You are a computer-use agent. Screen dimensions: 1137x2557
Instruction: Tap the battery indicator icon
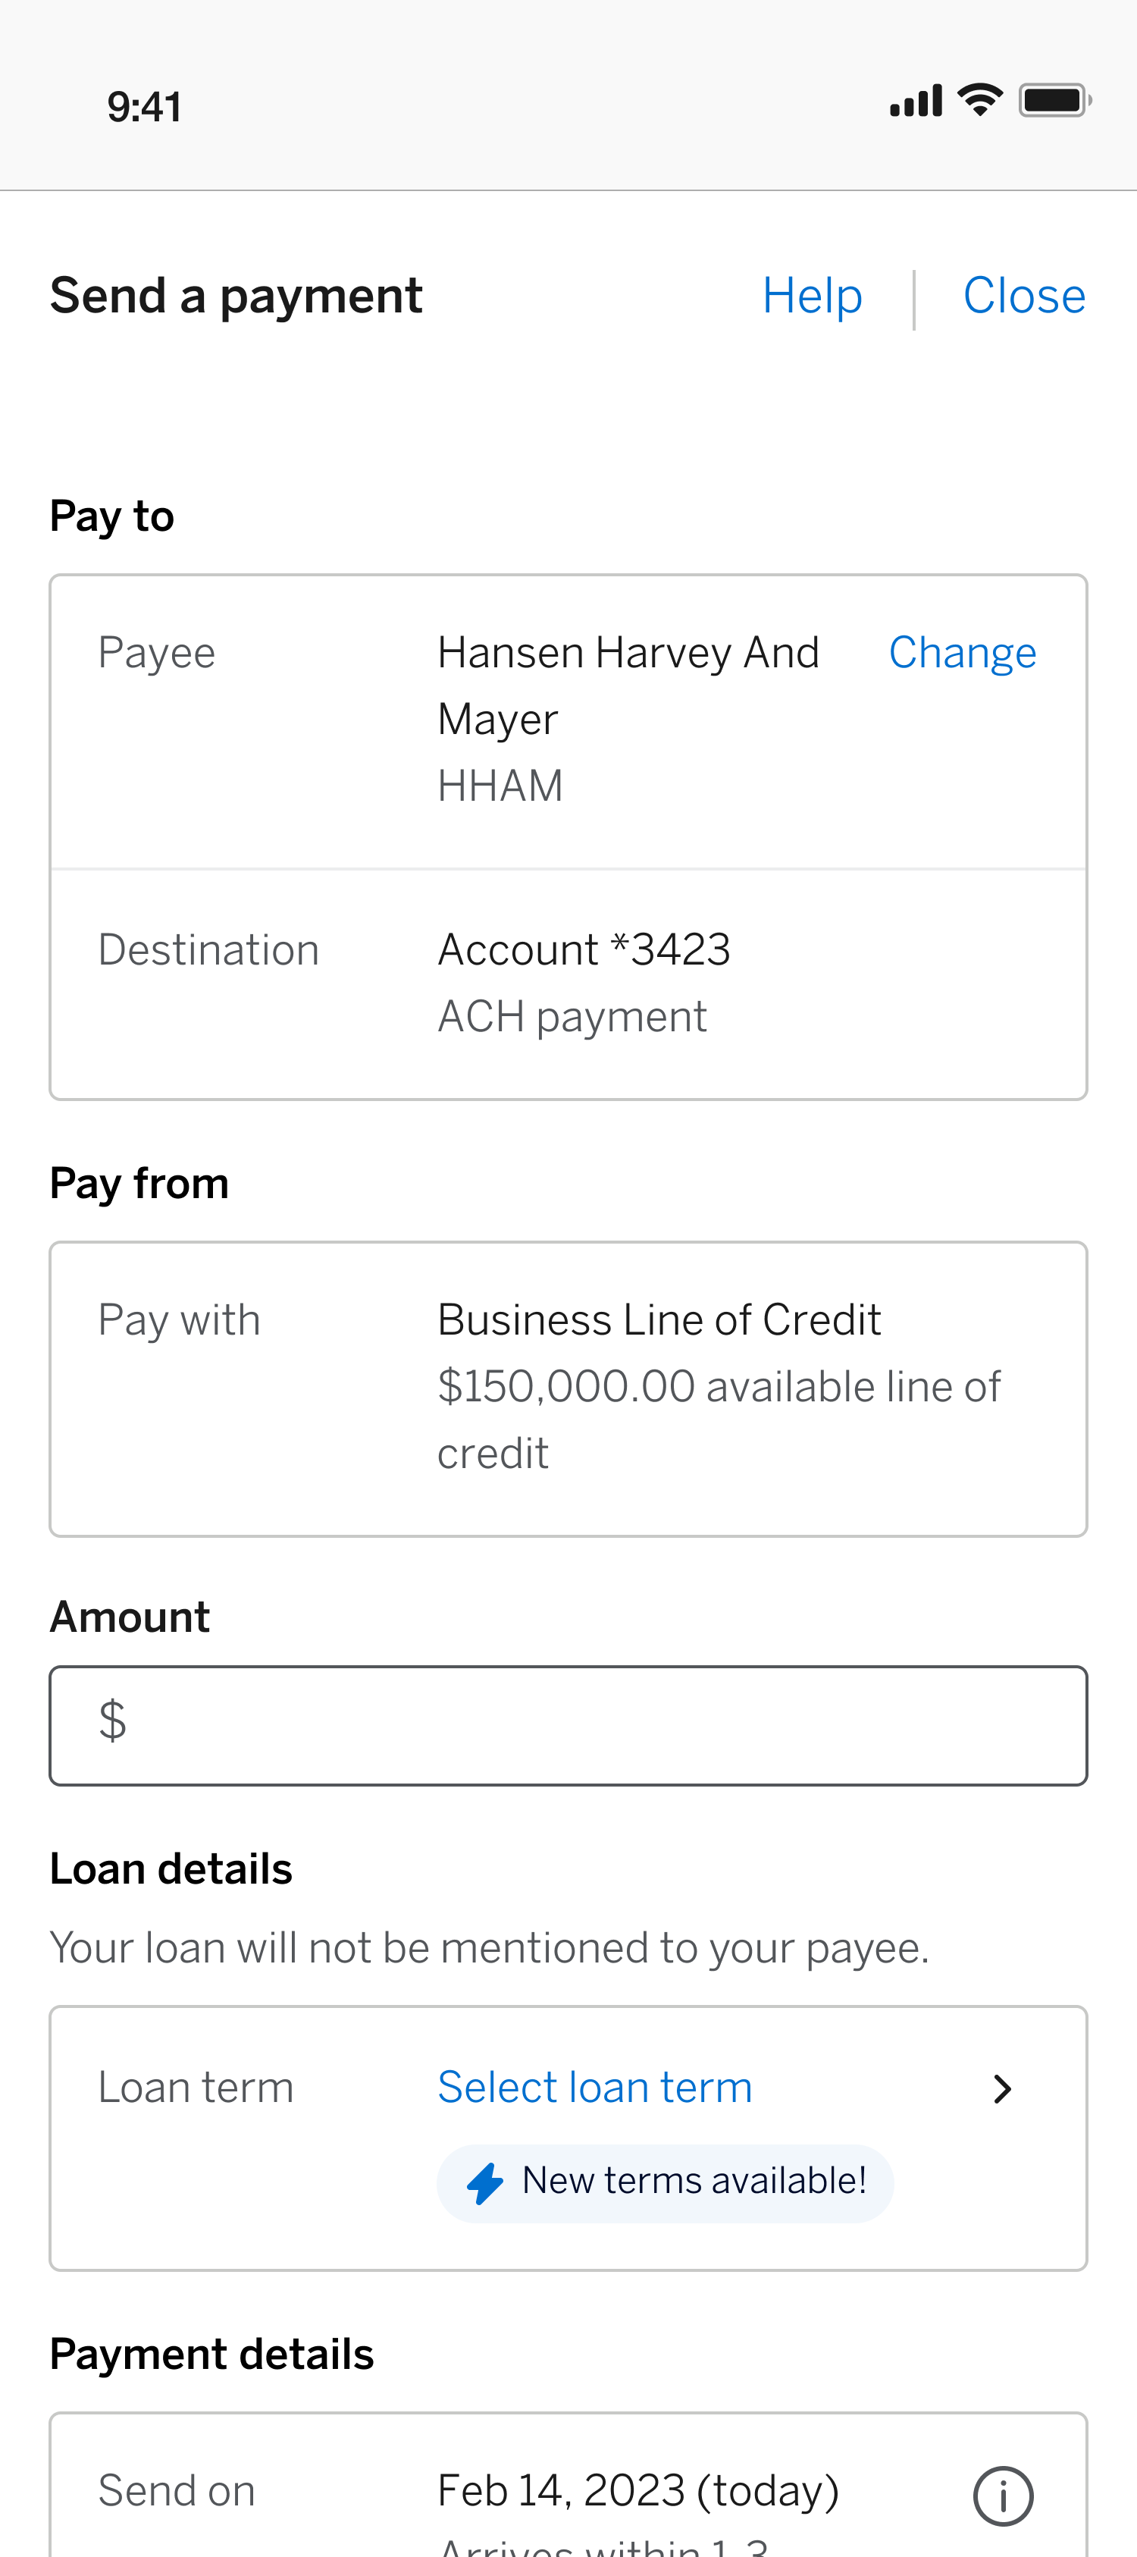[x=1056, y=100]
